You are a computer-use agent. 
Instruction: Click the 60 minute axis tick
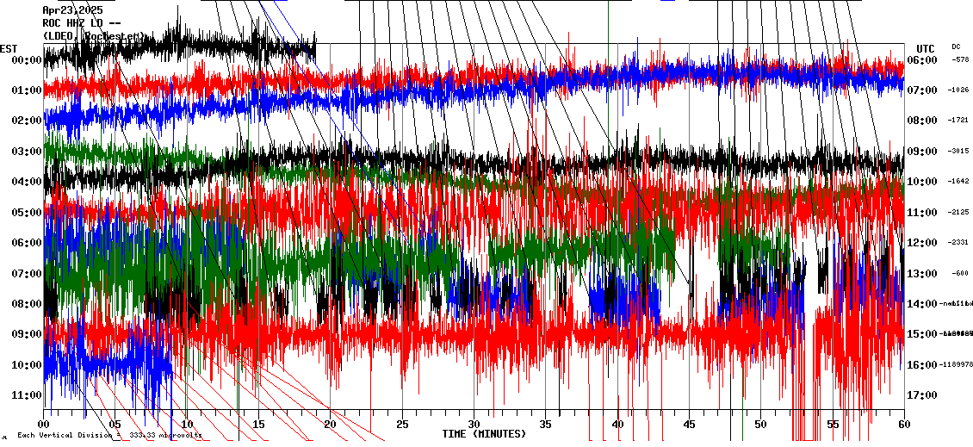click(x=903, y=425)
